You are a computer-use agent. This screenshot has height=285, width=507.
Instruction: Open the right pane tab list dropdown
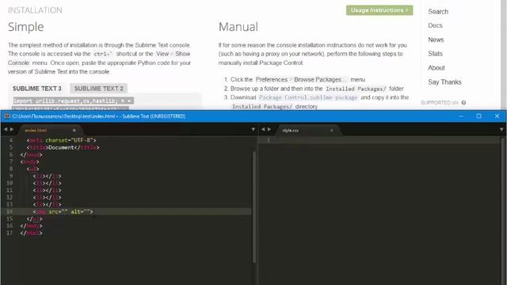(x=501, y=130)
